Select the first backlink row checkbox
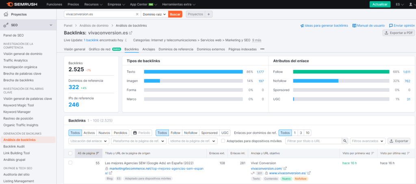 (x=70, y=163)
